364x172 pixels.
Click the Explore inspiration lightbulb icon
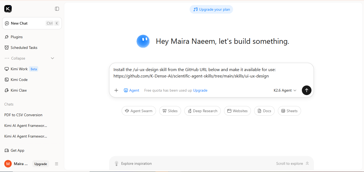116,163
